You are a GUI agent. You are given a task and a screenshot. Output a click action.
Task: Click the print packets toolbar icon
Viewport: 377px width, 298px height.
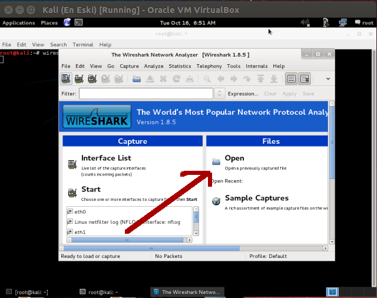190,79
